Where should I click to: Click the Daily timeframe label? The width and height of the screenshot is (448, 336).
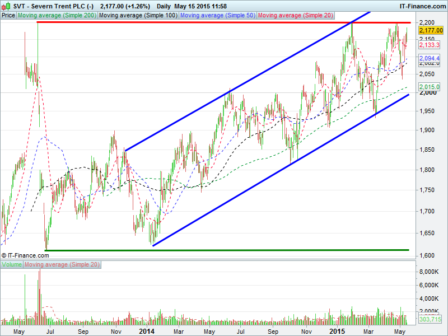pos(164,6)
